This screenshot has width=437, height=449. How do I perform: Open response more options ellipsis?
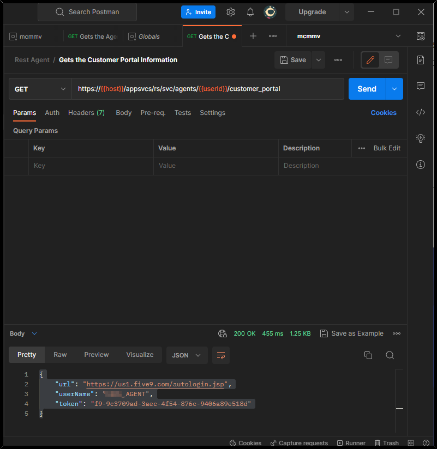coord(397,333)
